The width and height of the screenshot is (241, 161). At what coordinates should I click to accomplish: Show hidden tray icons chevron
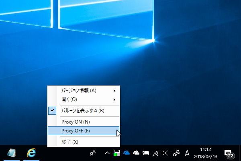[x=107, y=153]
